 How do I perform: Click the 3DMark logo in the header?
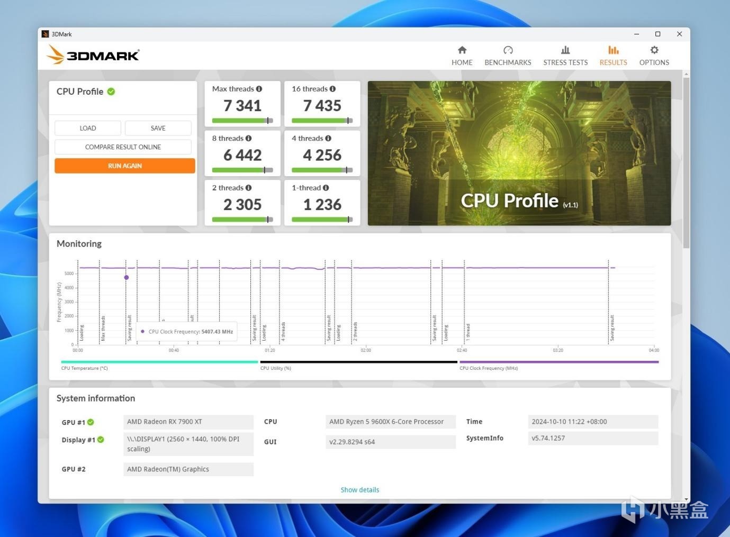click(93, 55)
